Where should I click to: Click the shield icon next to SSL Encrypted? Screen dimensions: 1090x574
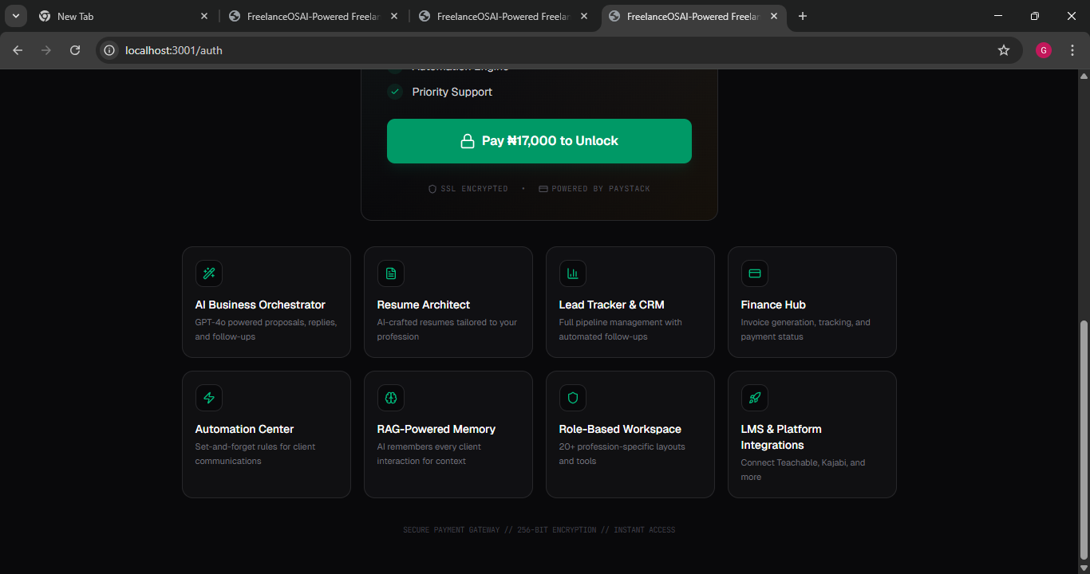tap(432, 189)
